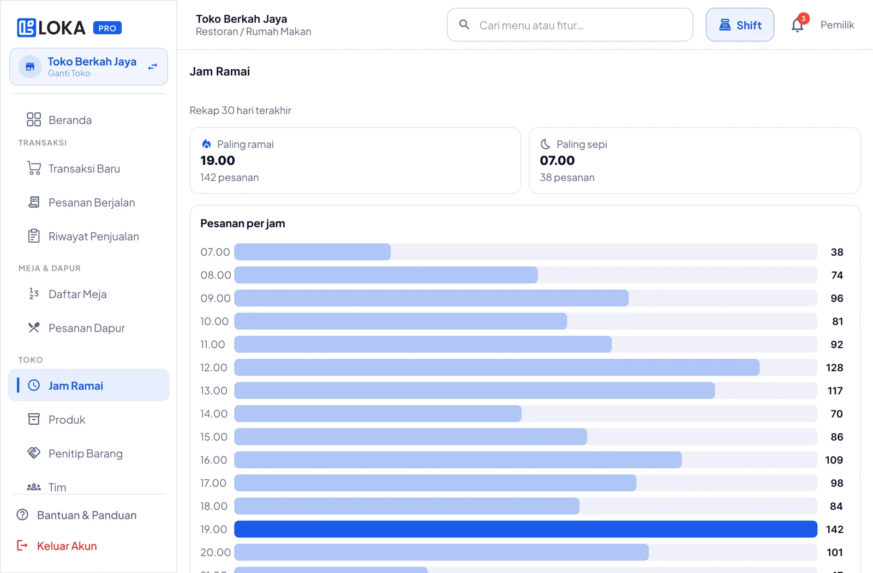Click the value 109 for 16.00
The width and height of the screenshot is (873, 573).
pos(834,460)
